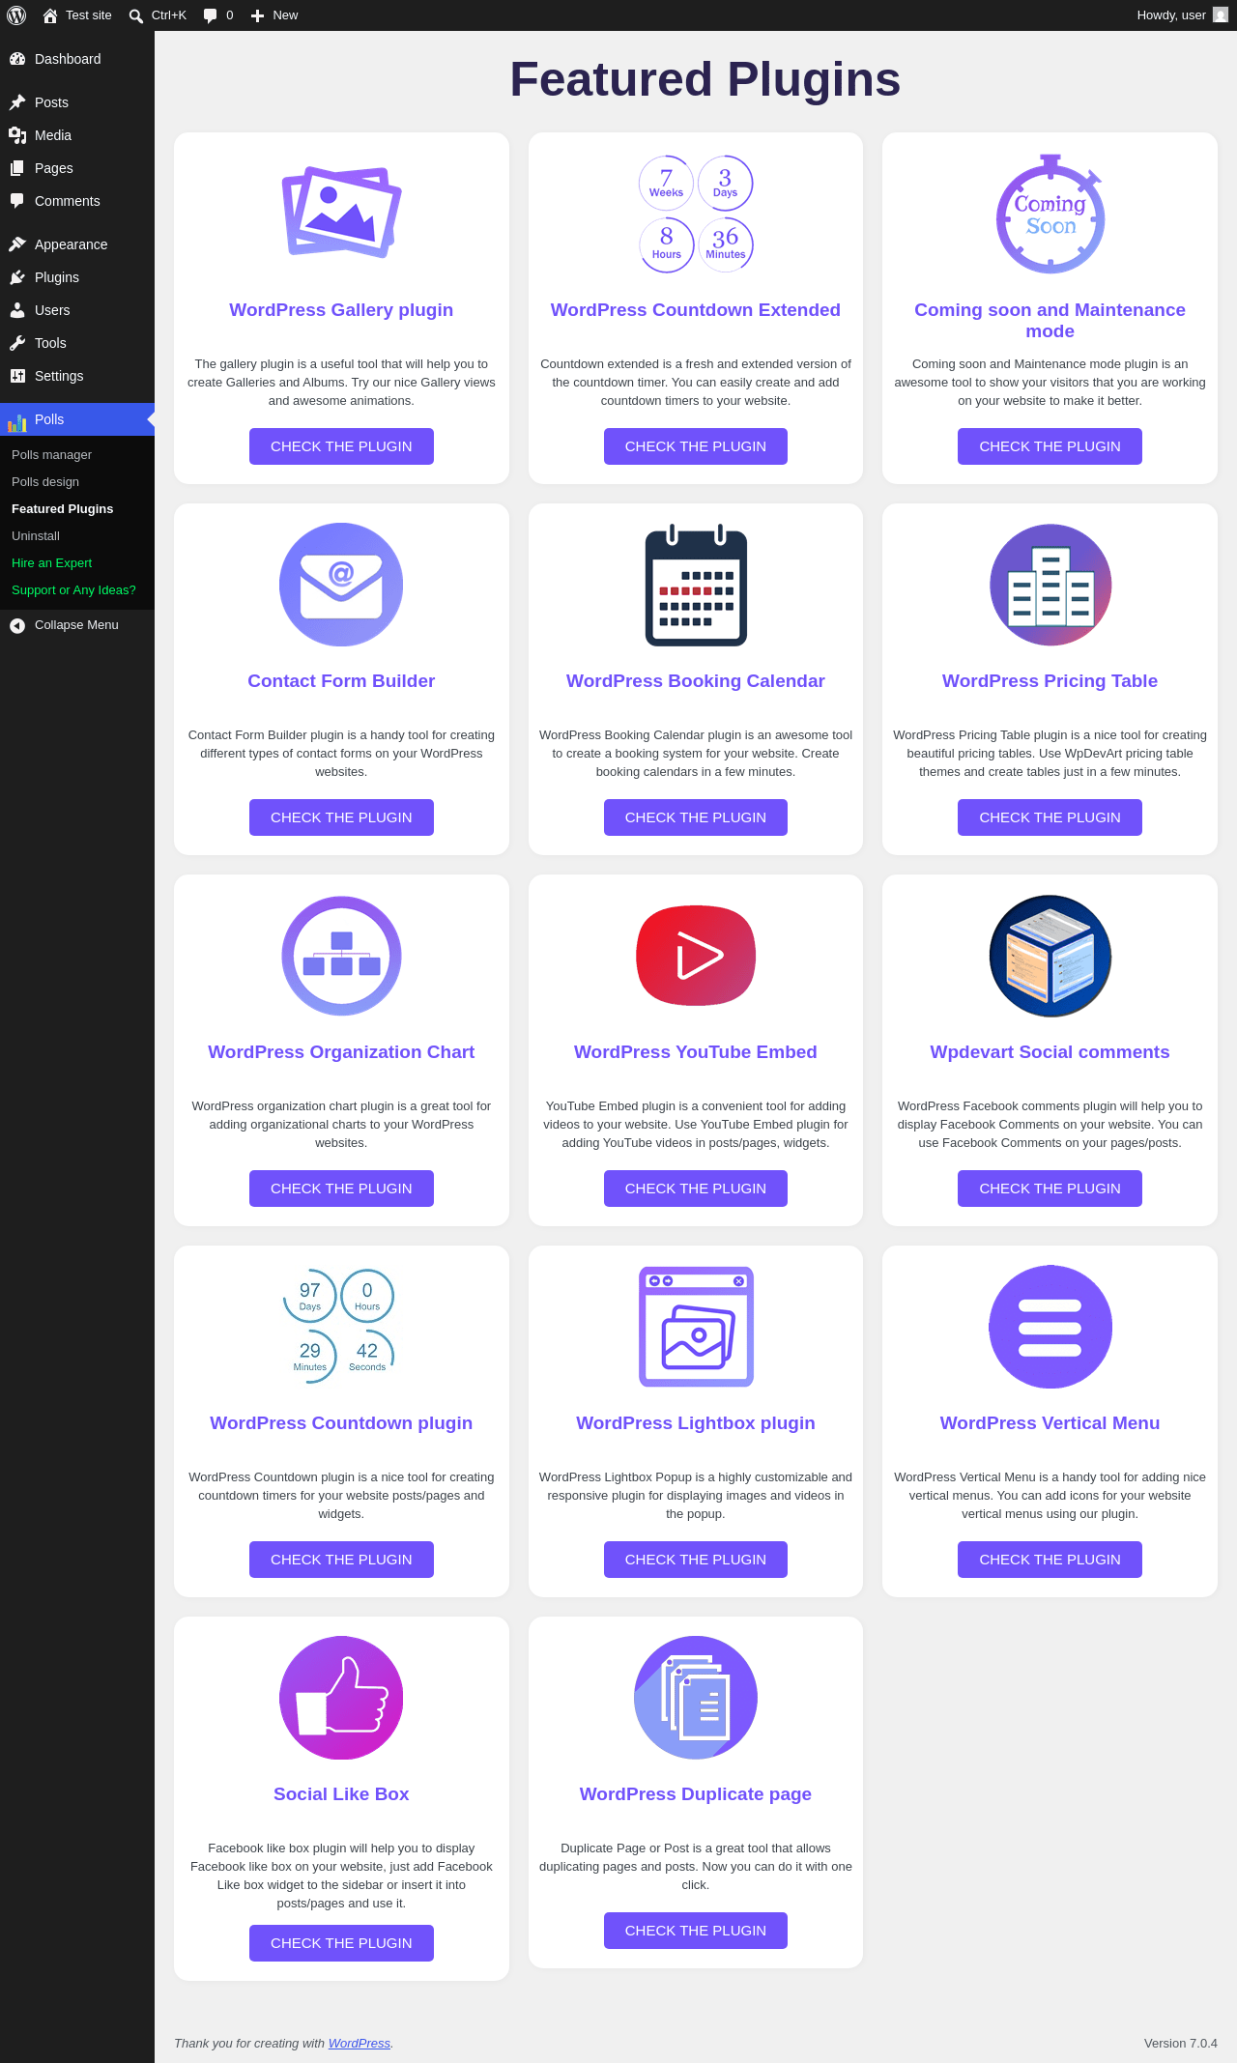Click the Lightbox plugin window icon
The image size is (1237, 2063).
pyautogui.click(x=696, y=1327)
